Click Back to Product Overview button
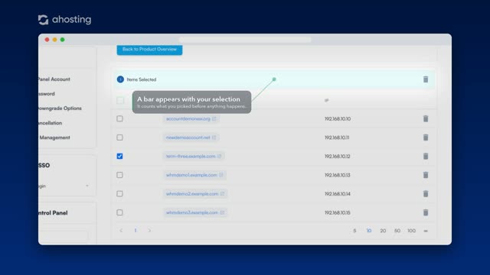The image size is (490, 275). point(150,50)
